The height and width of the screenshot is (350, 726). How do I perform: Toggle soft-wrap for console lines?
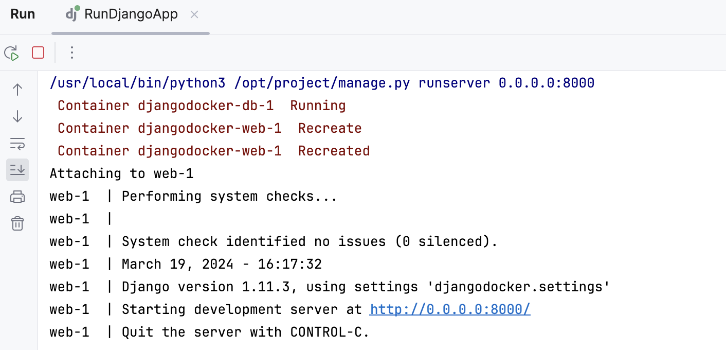pos(17,144)
